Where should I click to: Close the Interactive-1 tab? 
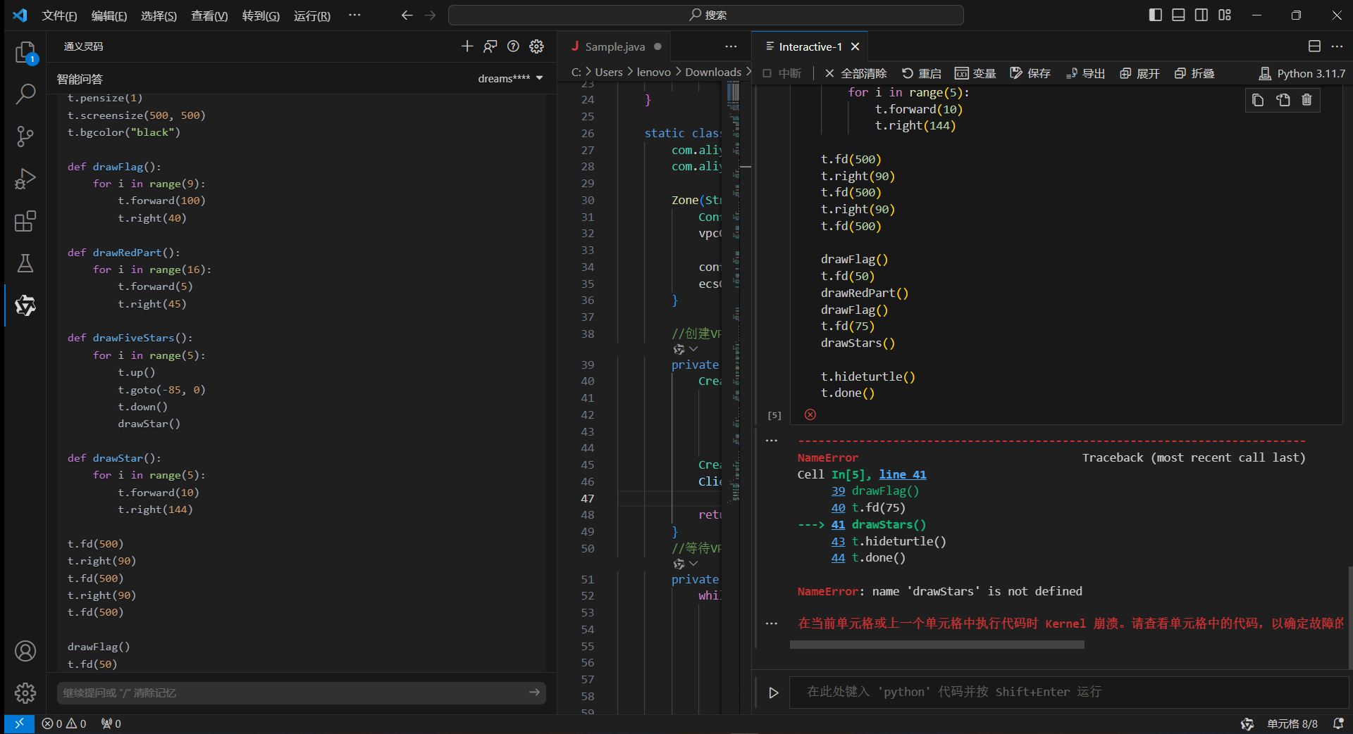pyautogui.click(x=855, y=46)
